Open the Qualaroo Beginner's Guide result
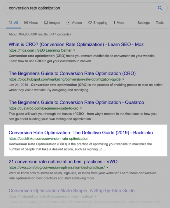Image resolution: width=170 pixels, height=208 pixels. pyautogui.click(x=76, y=102)
